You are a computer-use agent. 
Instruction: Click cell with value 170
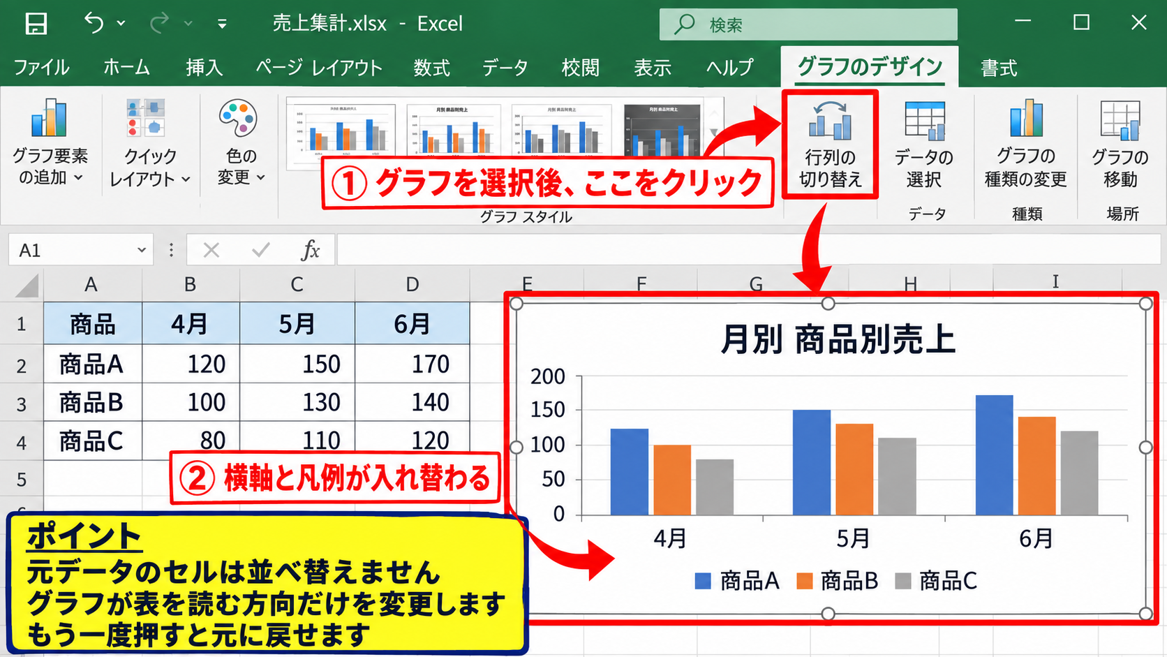[412, 364]
